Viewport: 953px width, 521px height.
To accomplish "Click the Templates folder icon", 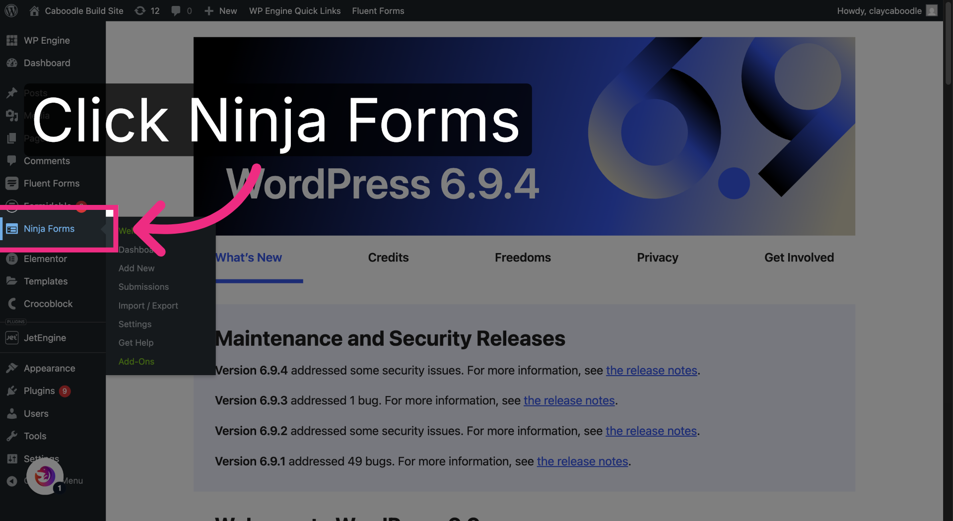I will 12,281.
